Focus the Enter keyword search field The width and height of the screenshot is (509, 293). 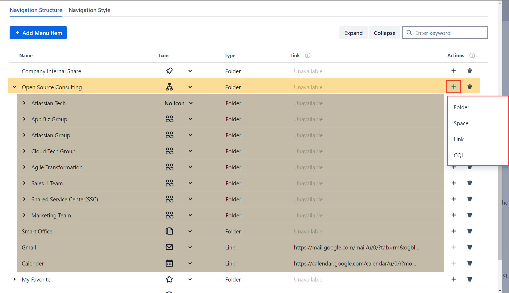coord(445,33)
